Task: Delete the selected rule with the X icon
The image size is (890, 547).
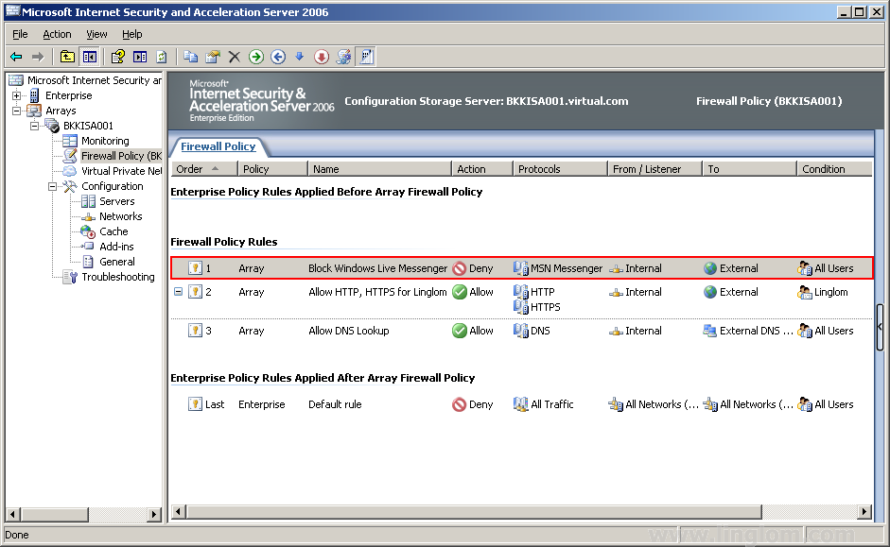Action: pos(235,57)
